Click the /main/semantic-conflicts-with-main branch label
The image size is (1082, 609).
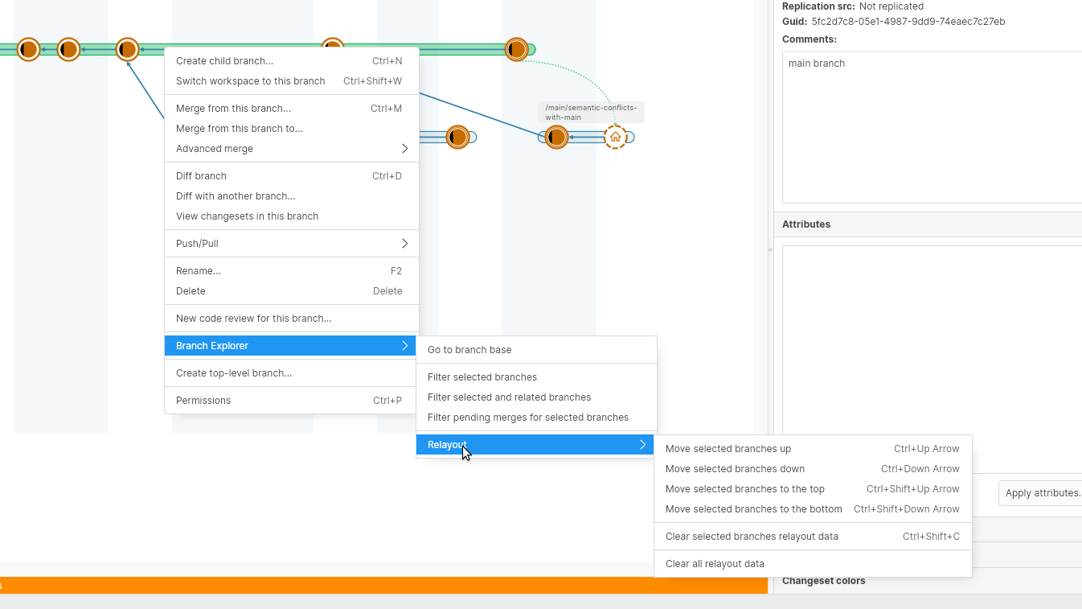[591, 112]
